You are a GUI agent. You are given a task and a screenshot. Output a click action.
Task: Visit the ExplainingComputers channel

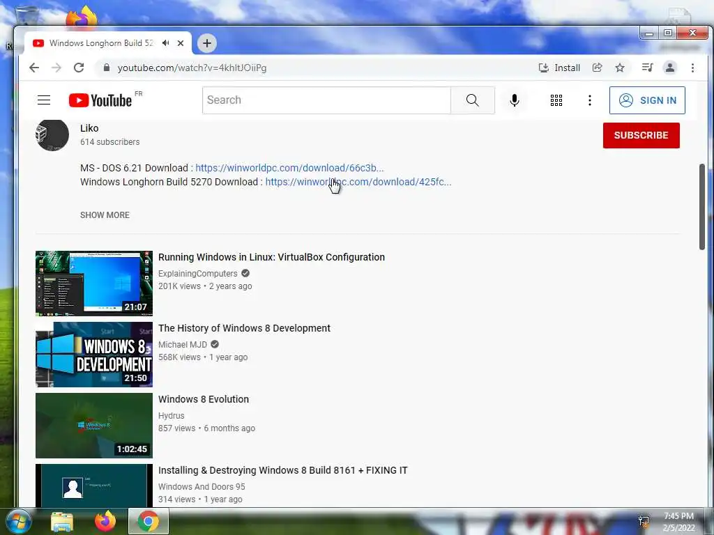tap(197, 273)
